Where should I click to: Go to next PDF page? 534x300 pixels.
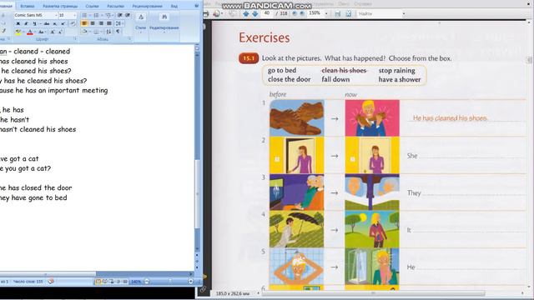tap(254, 13)
